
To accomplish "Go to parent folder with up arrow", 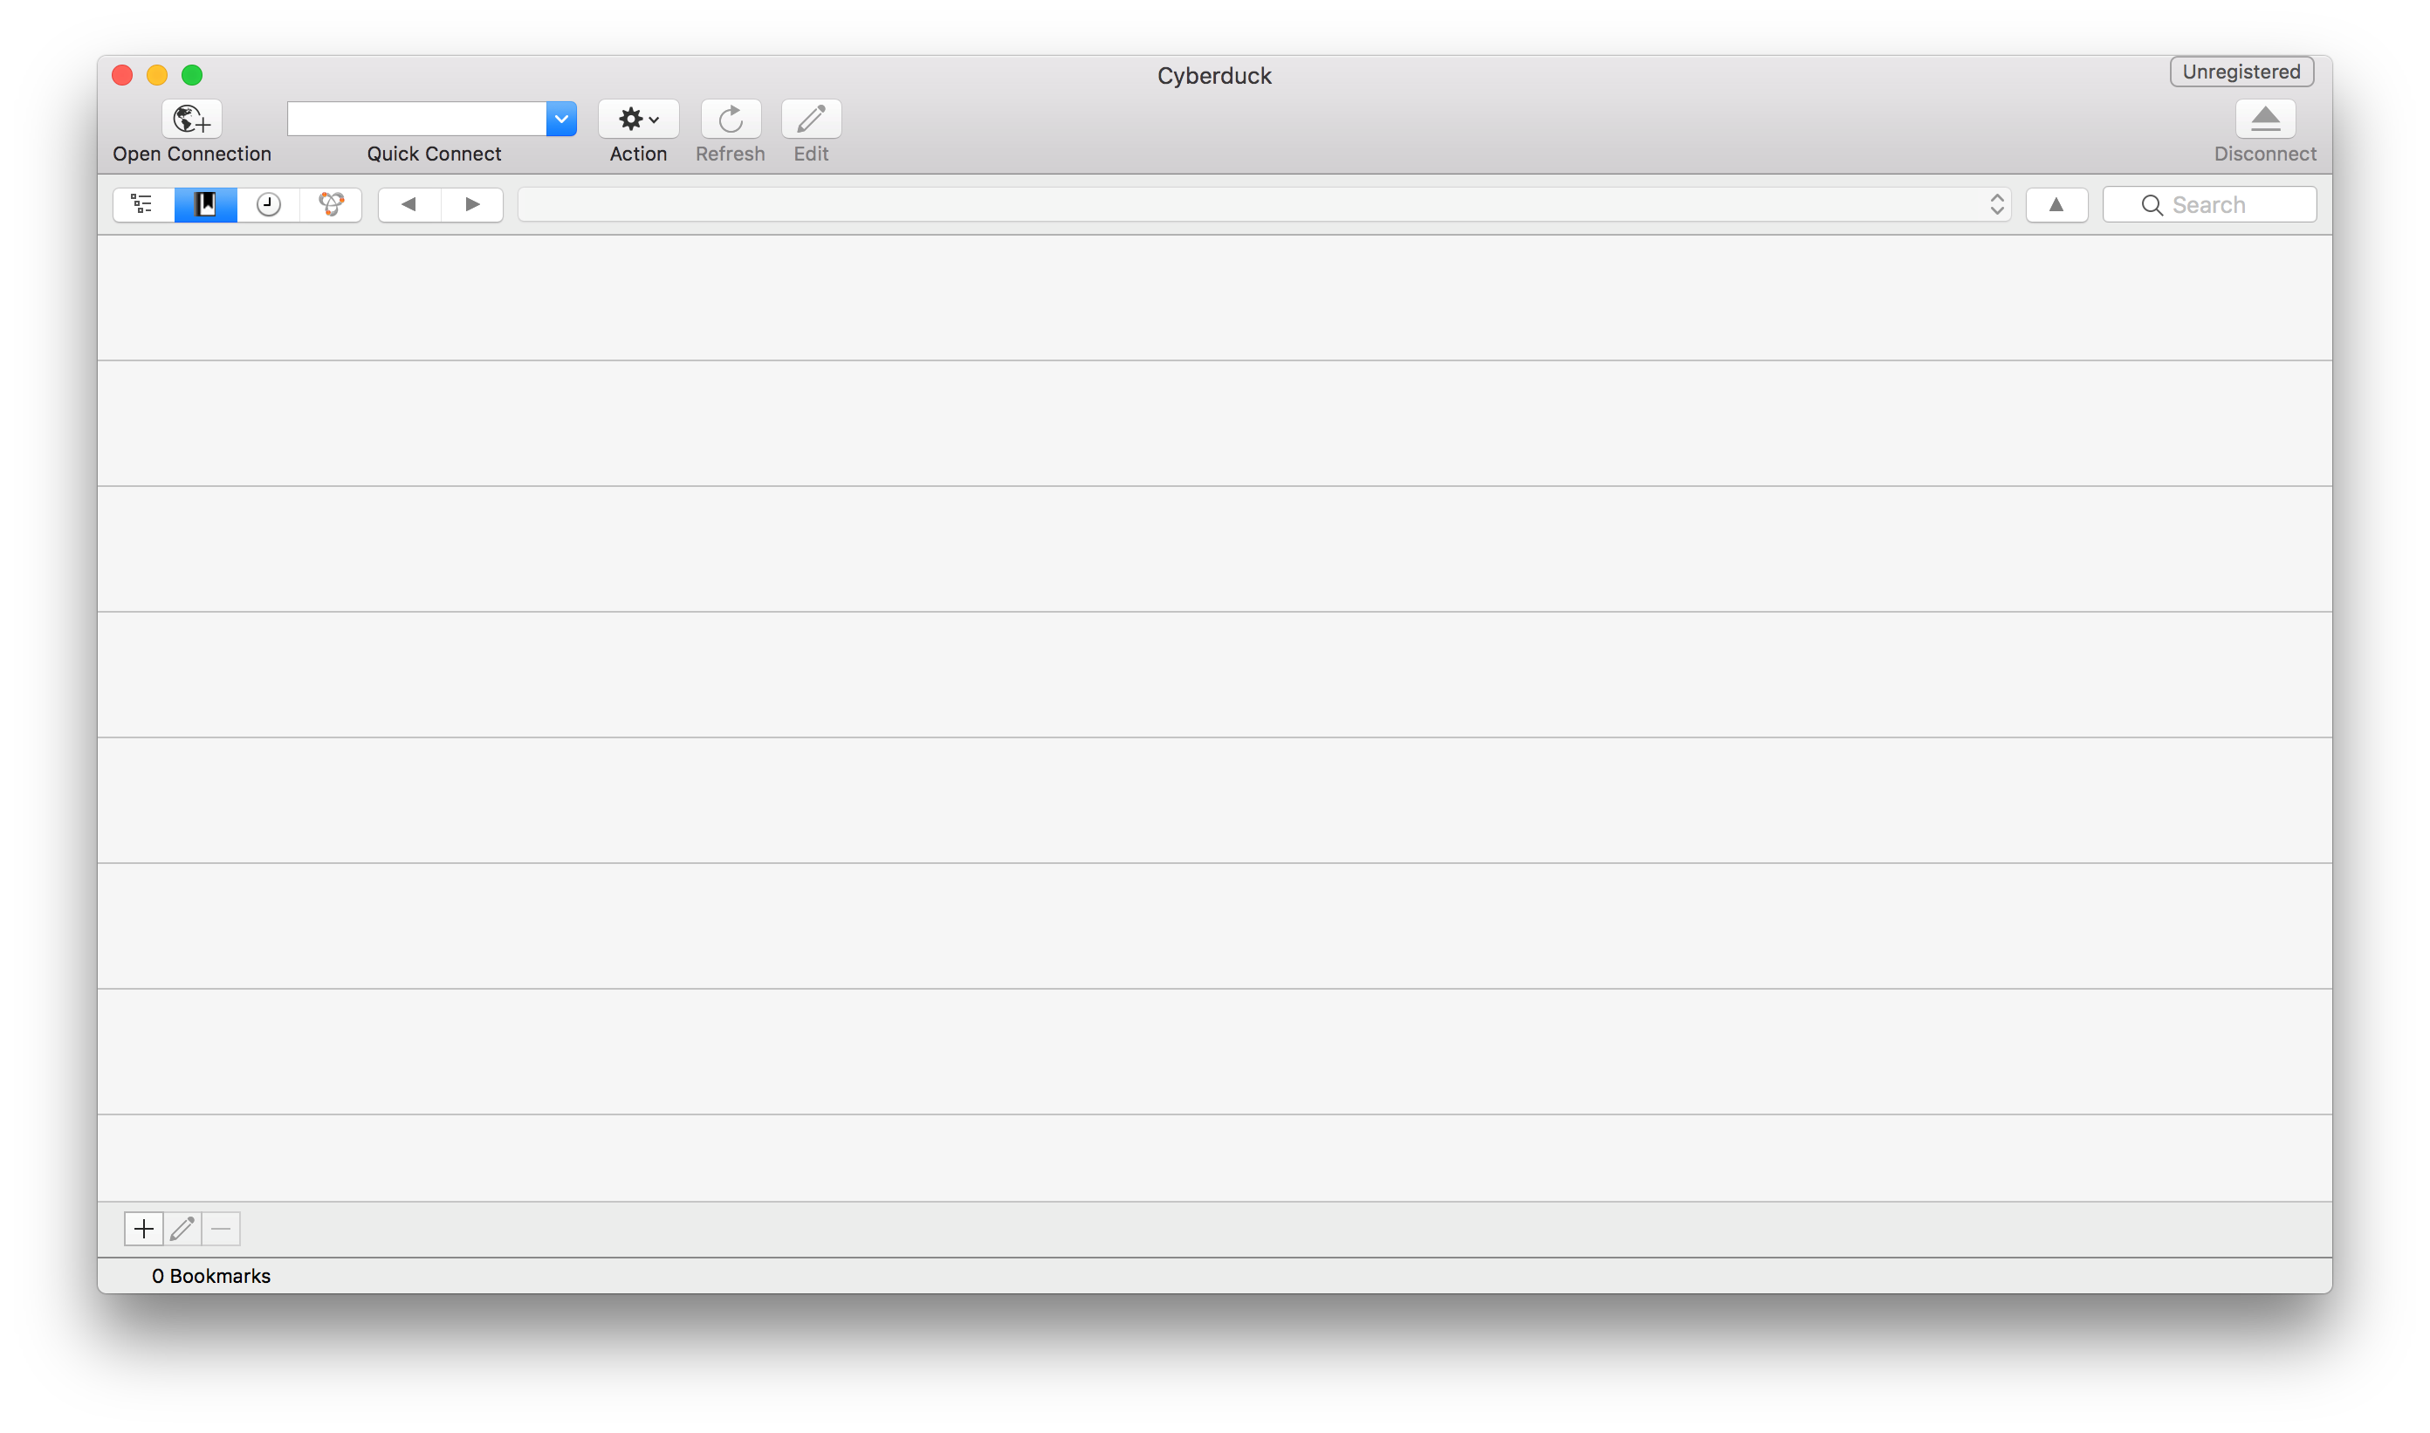I will pyautogui.click(x=2056, y=205).
